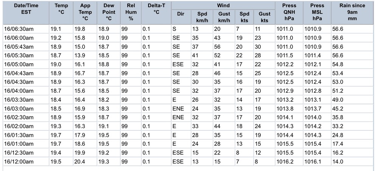
Task: Click the Dew Point °C header
Action: coord(108,12)
